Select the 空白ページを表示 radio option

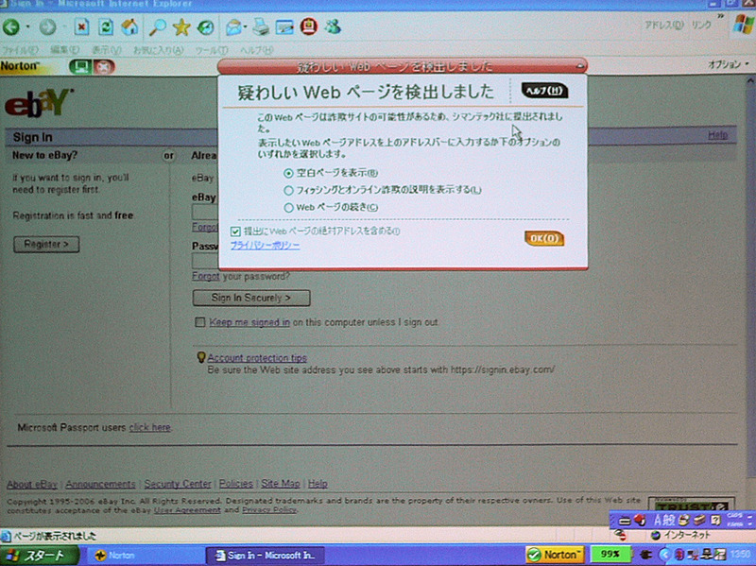click(288, 173)
